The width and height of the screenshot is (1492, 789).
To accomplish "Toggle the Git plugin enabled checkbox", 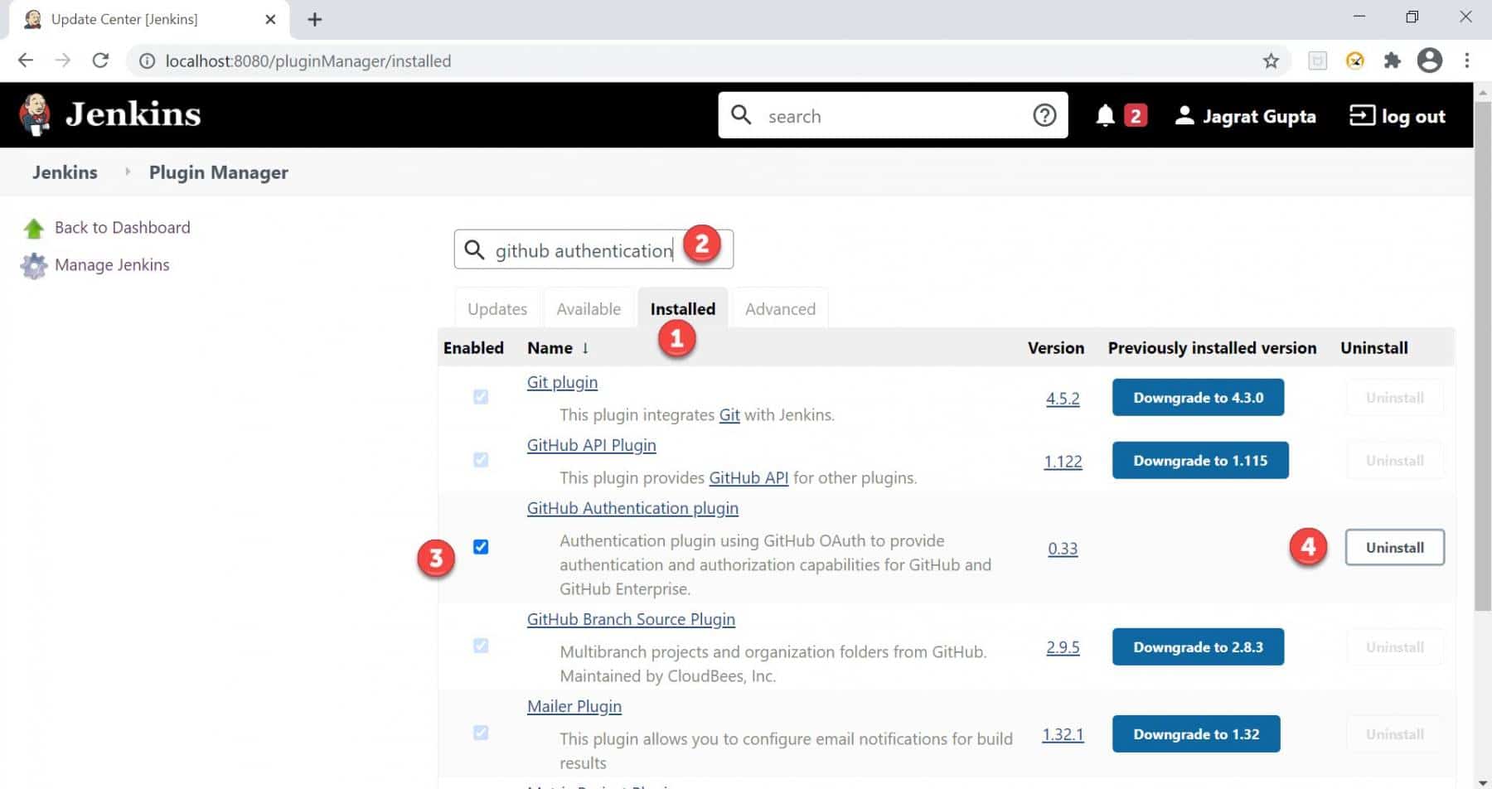I will click(481, 397).
